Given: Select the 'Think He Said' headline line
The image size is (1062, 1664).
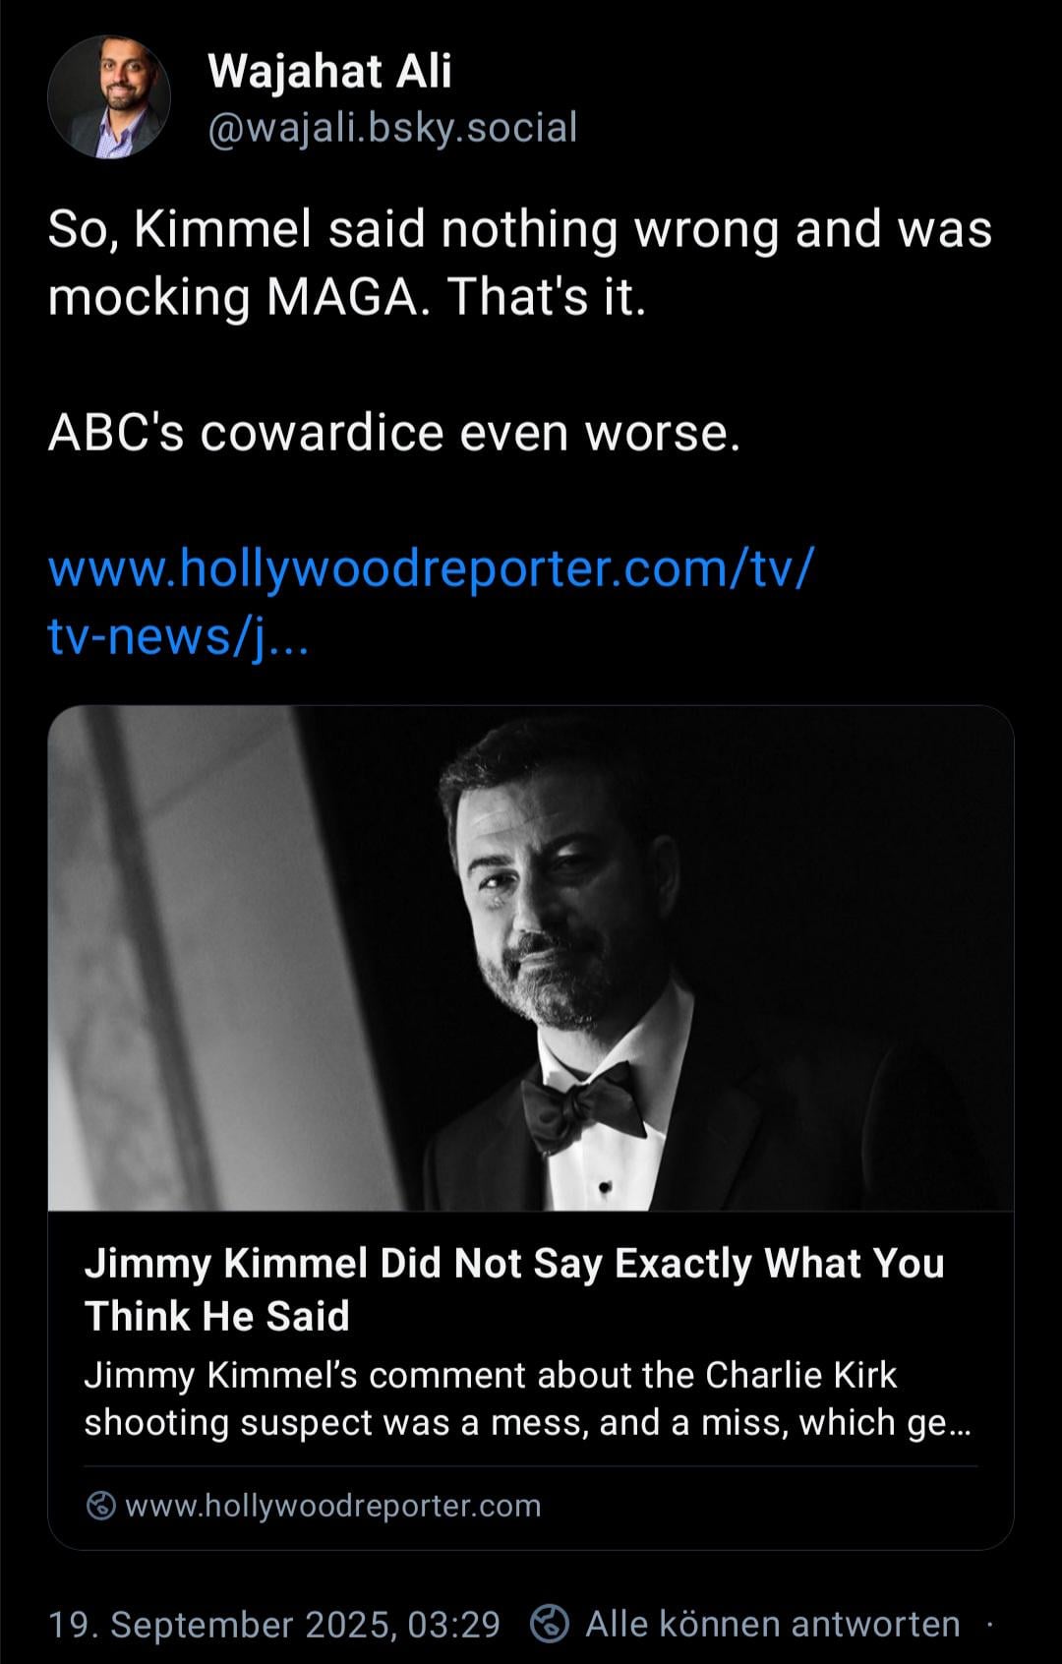Looking at the screenshot, I should pos(217,1316).
